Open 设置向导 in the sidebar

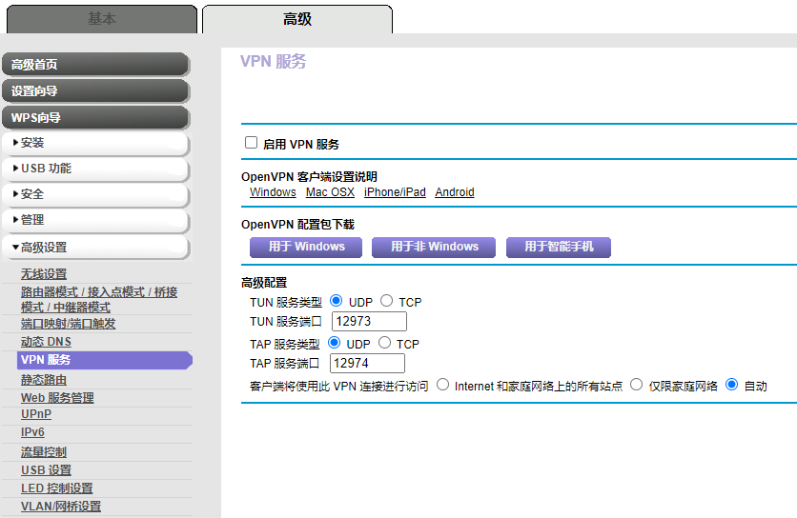95,90
